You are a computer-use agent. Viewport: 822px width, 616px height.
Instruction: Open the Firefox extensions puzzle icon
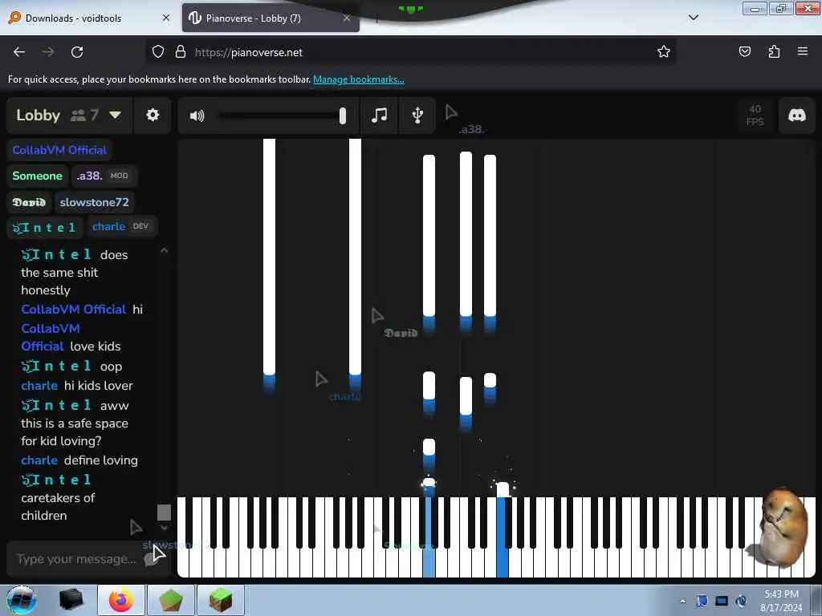pyautogui.click(x=774, y=51)
